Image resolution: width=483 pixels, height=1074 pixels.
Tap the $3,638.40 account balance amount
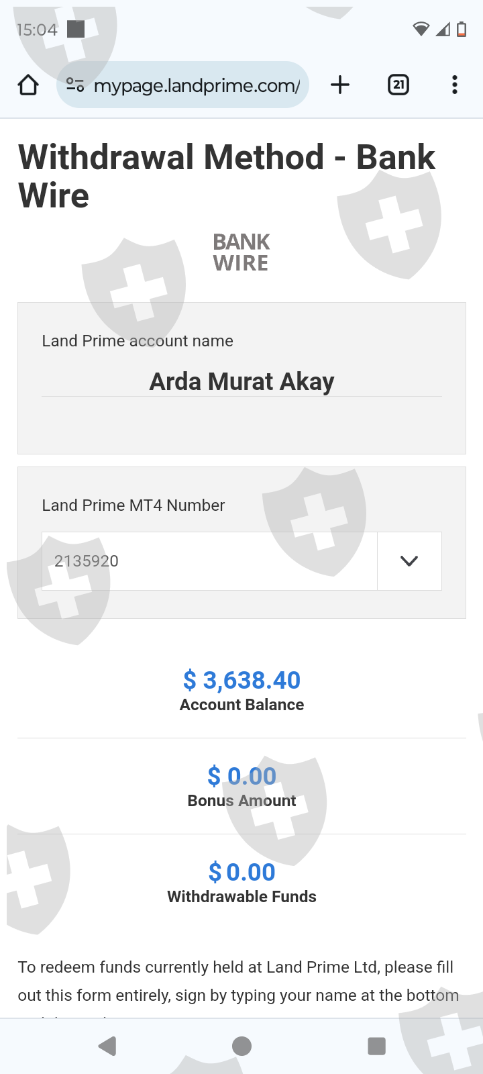(241, 680)
